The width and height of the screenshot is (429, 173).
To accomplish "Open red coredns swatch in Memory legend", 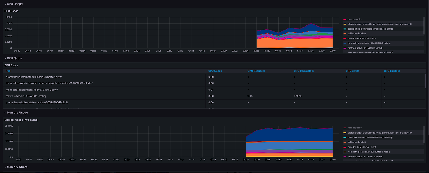I will pos(345,147).
